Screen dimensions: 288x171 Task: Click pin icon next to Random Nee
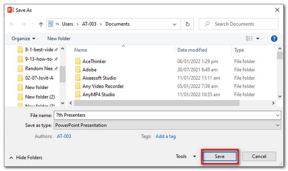coord(56,68)
